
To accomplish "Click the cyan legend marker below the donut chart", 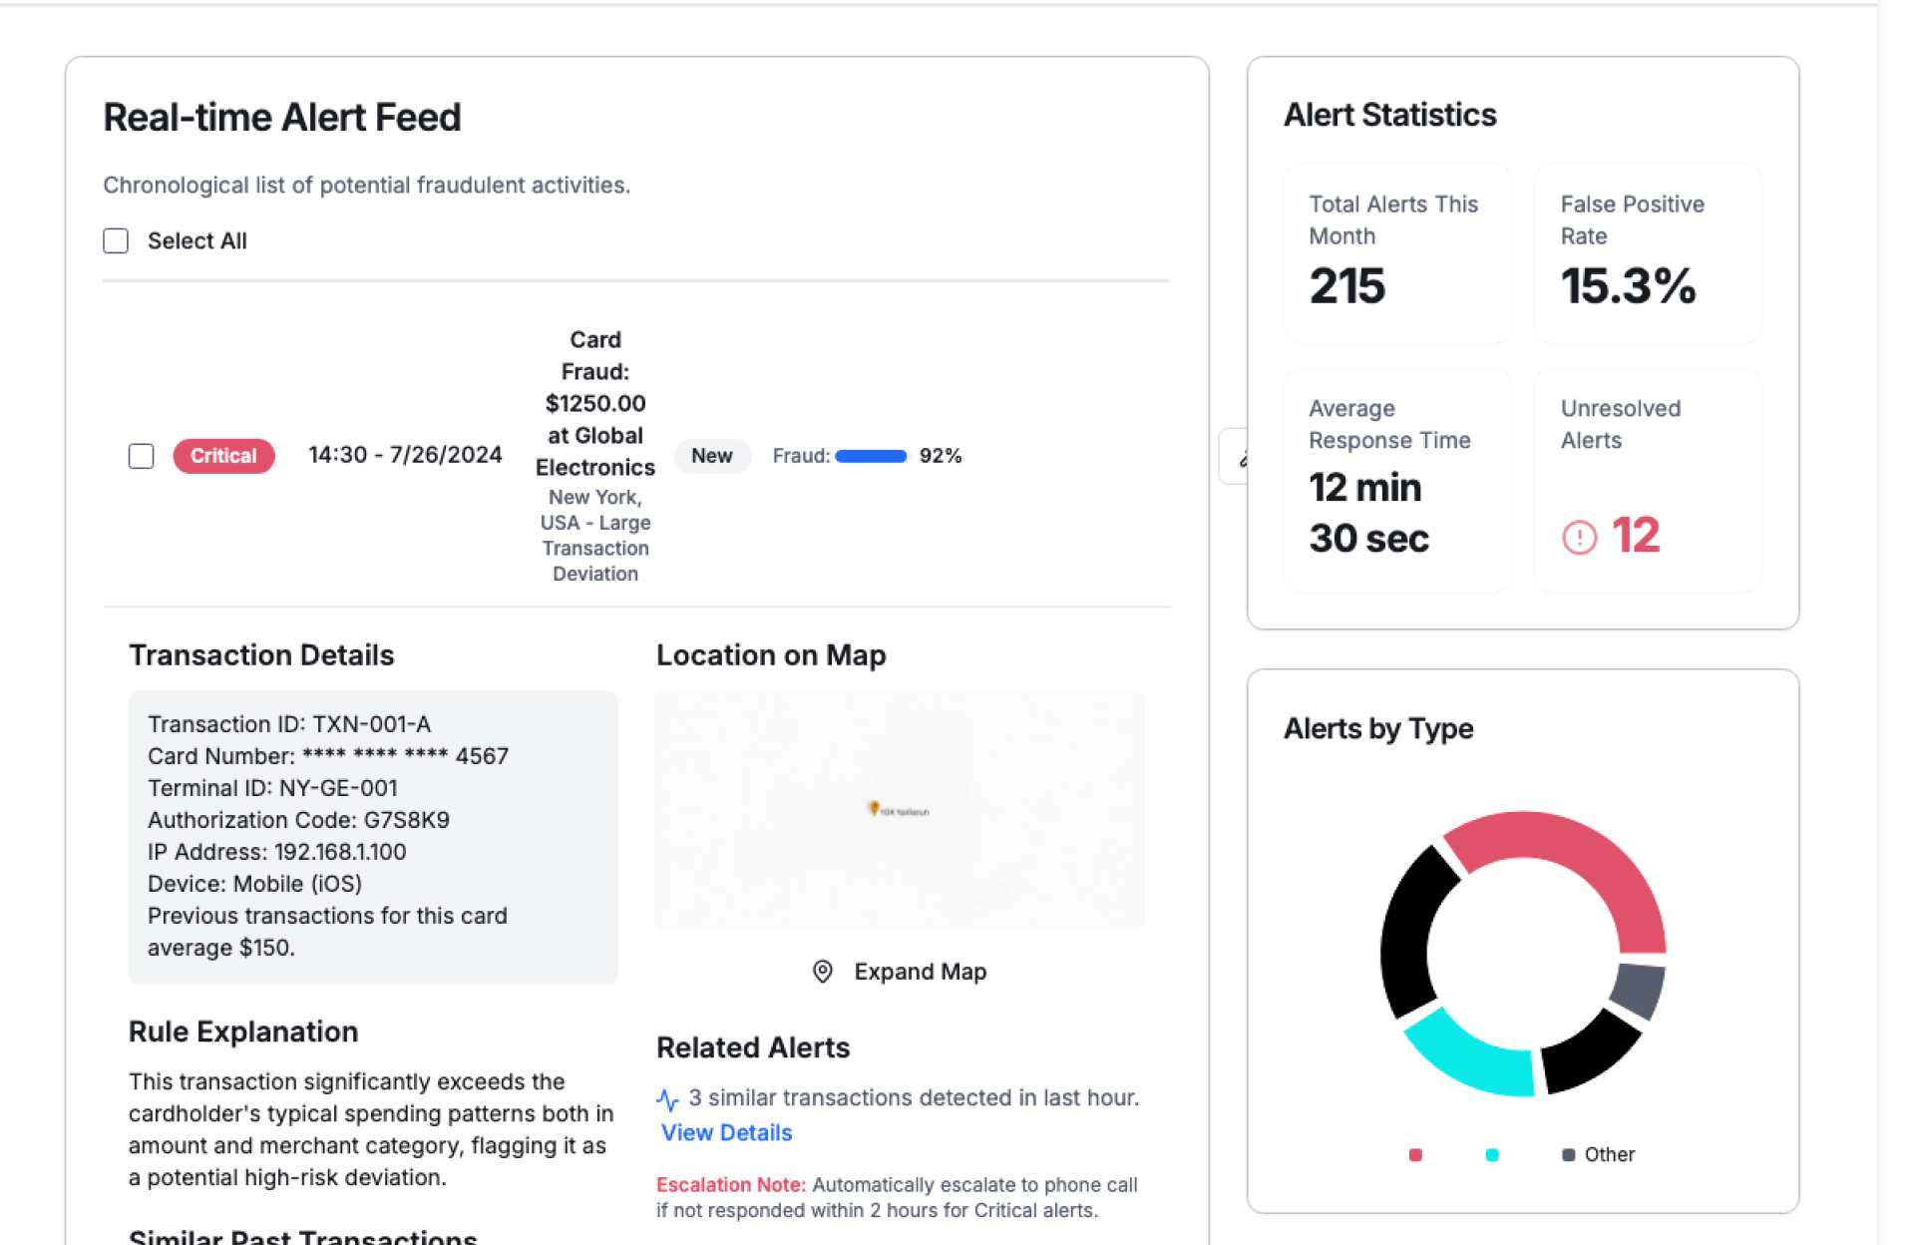I will 1492,1154.
